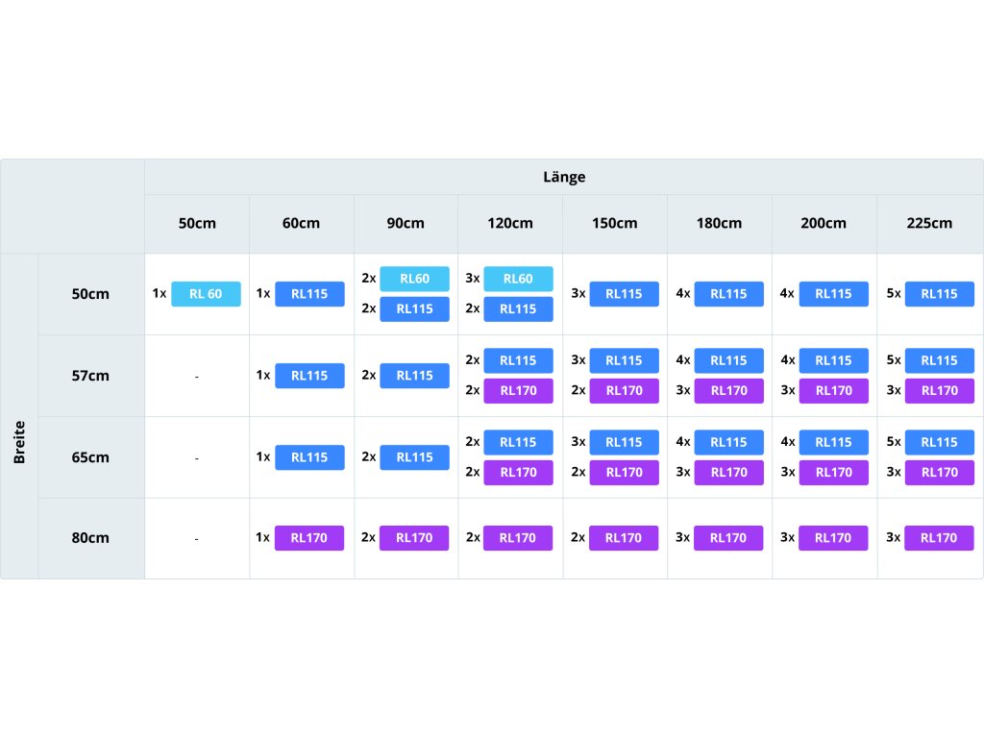Click the vertical Breite label
The width and height of the screenshot is (984, 738).
(x=19, y=441)
